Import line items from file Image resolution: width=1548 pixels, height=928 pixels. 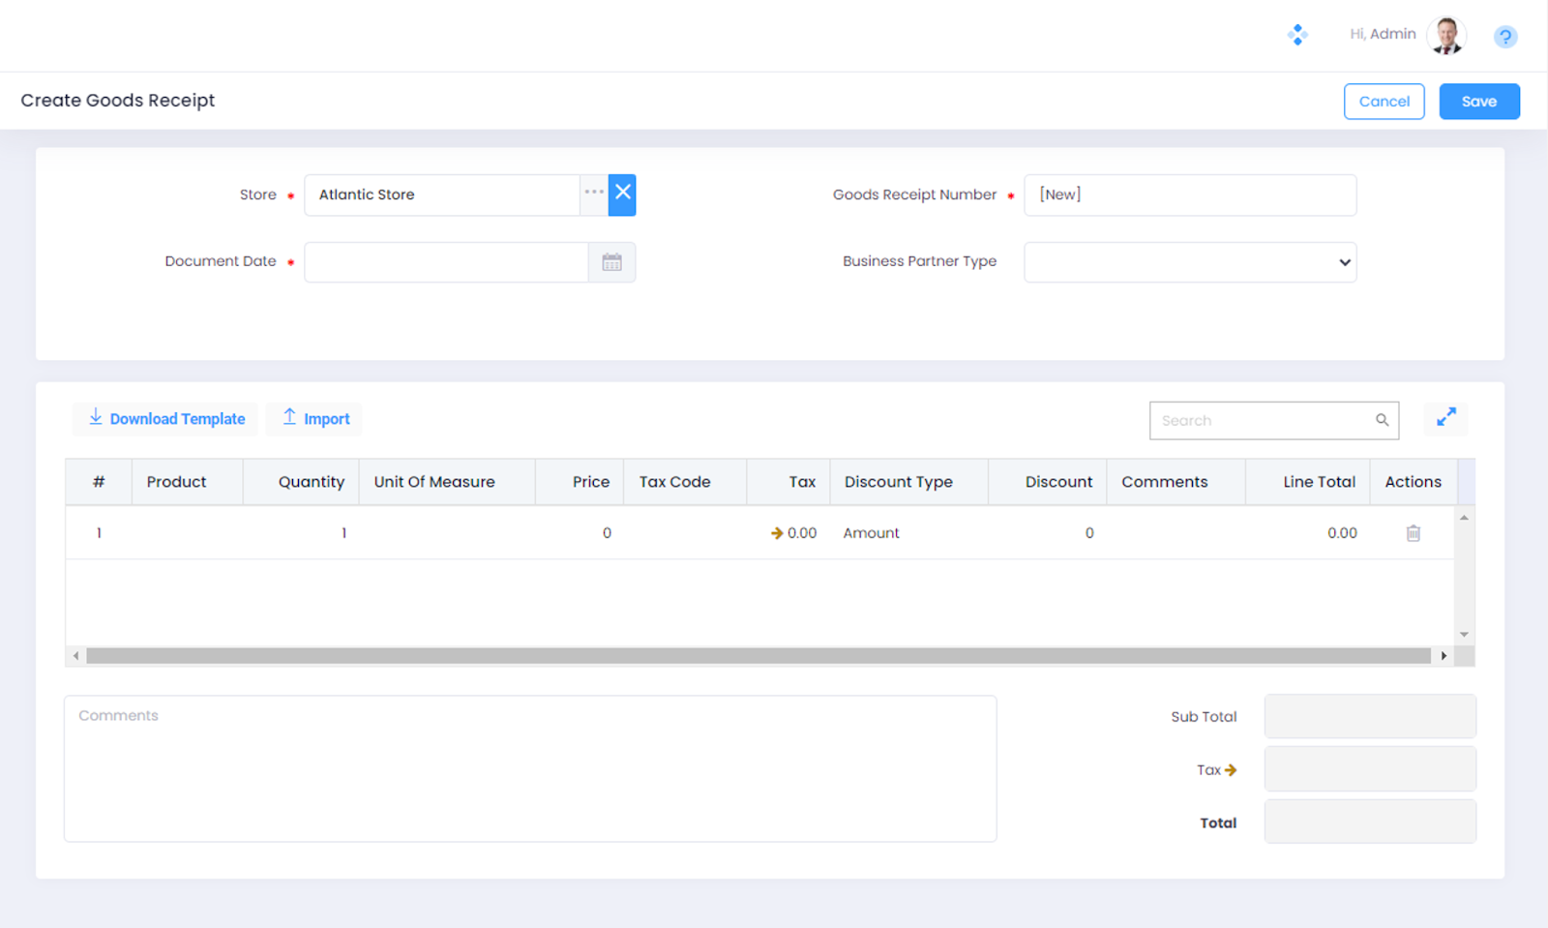pos(314,419)
